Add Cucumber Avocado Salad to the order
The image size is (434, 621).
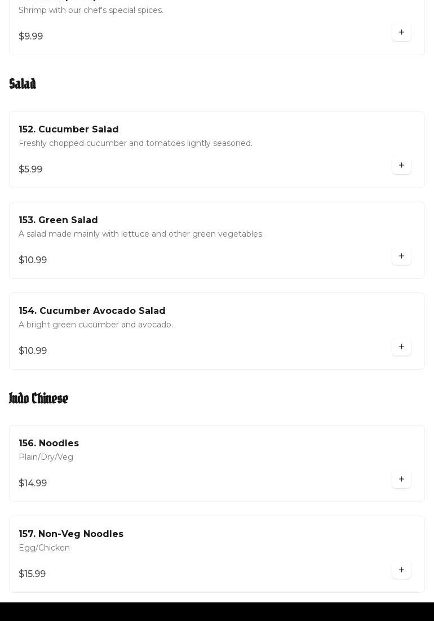[x=401, y=347]
